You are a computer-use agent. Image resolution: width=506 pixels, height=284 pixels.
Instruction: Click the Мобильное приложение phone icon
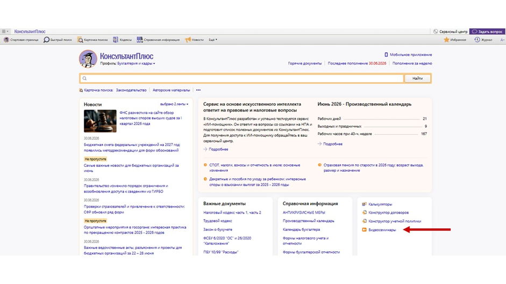(x=386, y=55)
